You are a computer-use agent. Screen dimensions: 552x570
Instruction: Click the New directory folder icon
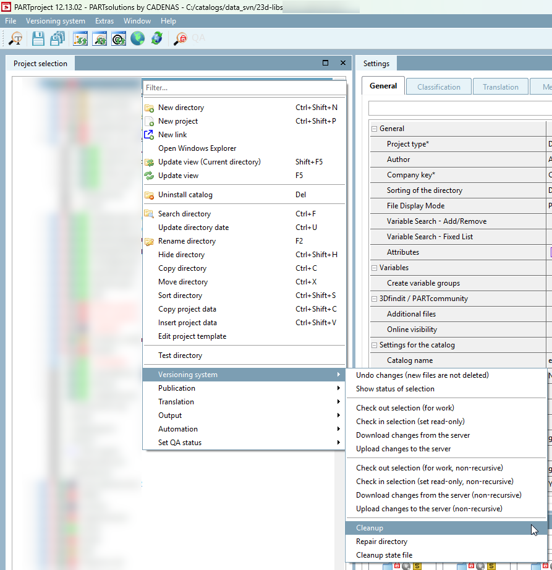tap(150, 108)
